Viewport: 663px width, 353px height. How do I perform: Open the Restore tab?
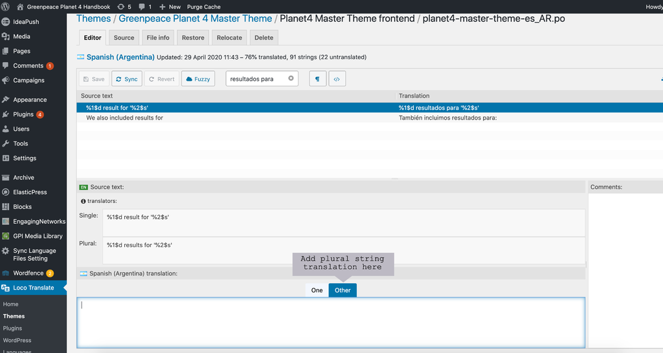click(193, 37)
